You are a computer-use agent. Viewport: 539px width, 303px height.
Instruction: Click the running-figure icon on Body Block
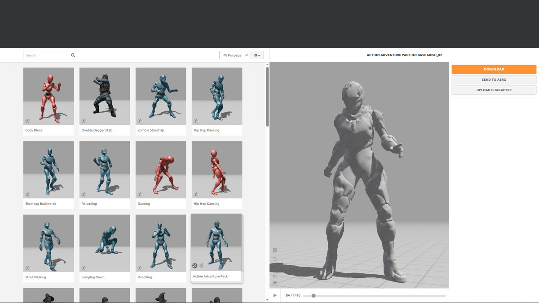click(x=27, y=121)
